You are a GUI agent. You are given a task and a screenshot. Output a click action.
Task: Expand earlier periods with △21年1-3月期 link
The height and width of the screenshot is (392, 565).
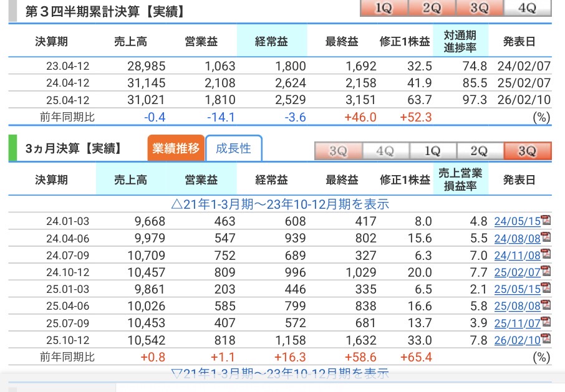[x=280, y=204]
